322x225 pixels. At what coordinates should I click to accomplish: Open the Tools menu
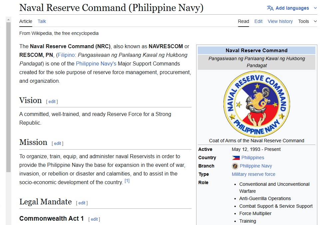tap(303, 21)
